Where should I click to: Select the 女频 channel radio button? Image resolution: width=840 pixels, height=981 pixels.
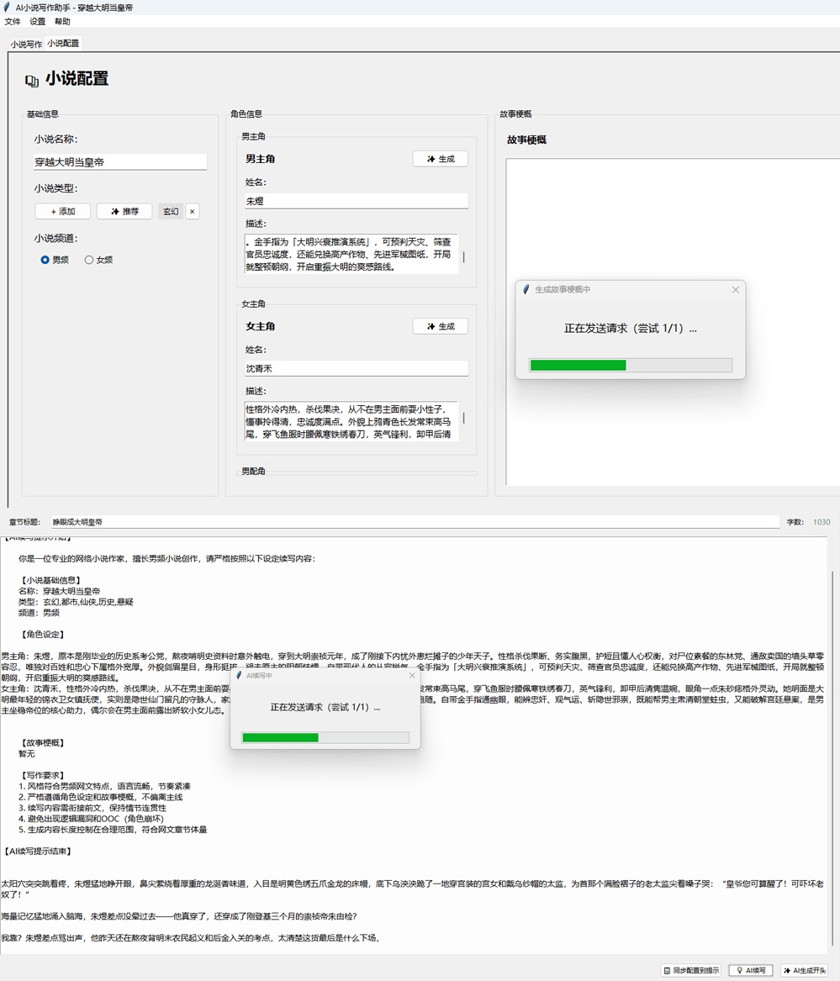point(89,261)
